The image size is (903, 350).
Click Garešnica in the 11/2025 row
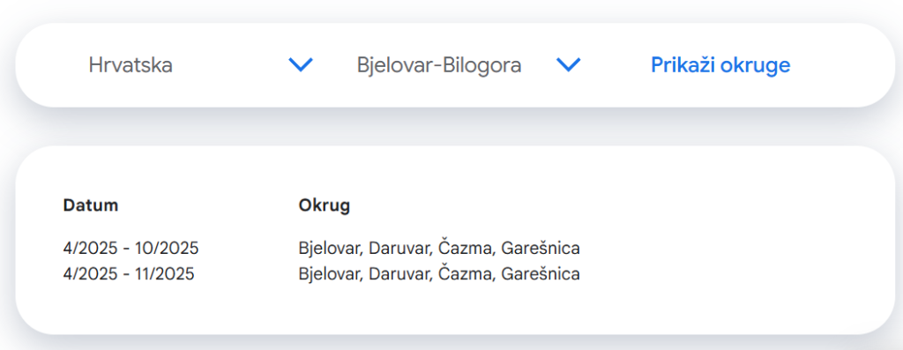pyautogui.click(x=541, y=273)
